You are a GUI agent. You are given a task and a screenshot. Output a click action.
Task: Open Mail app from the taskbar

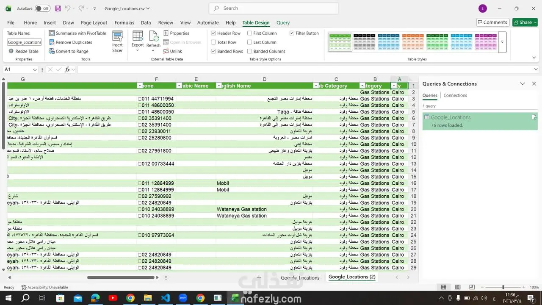click(78, 298)
